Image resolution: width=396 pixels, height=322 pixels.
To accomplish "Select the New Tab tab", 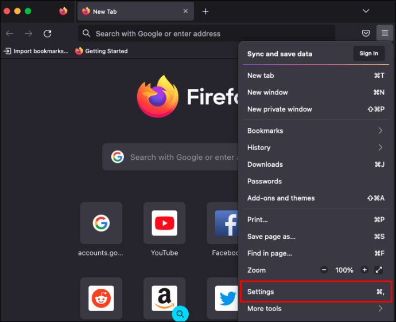I will (x=135, y=11).
